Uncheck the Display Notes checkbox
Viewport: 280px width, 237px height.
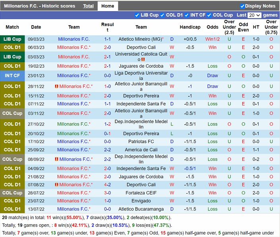click(242, 6)
